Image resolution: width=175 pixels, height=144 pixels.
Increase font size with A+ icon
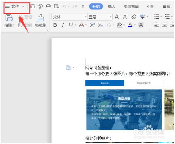[x=117, y=17]
